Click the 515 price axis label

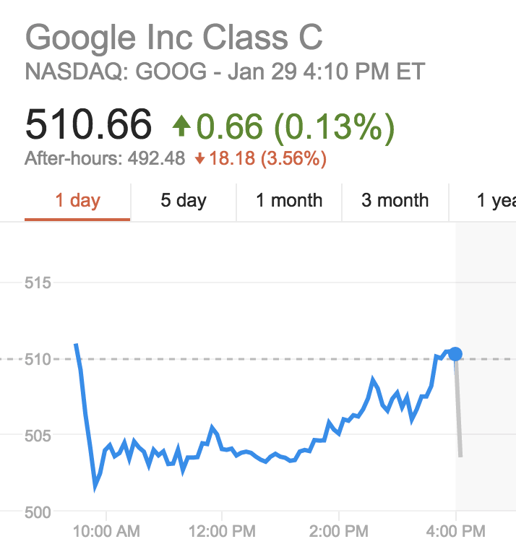(37, 283)
